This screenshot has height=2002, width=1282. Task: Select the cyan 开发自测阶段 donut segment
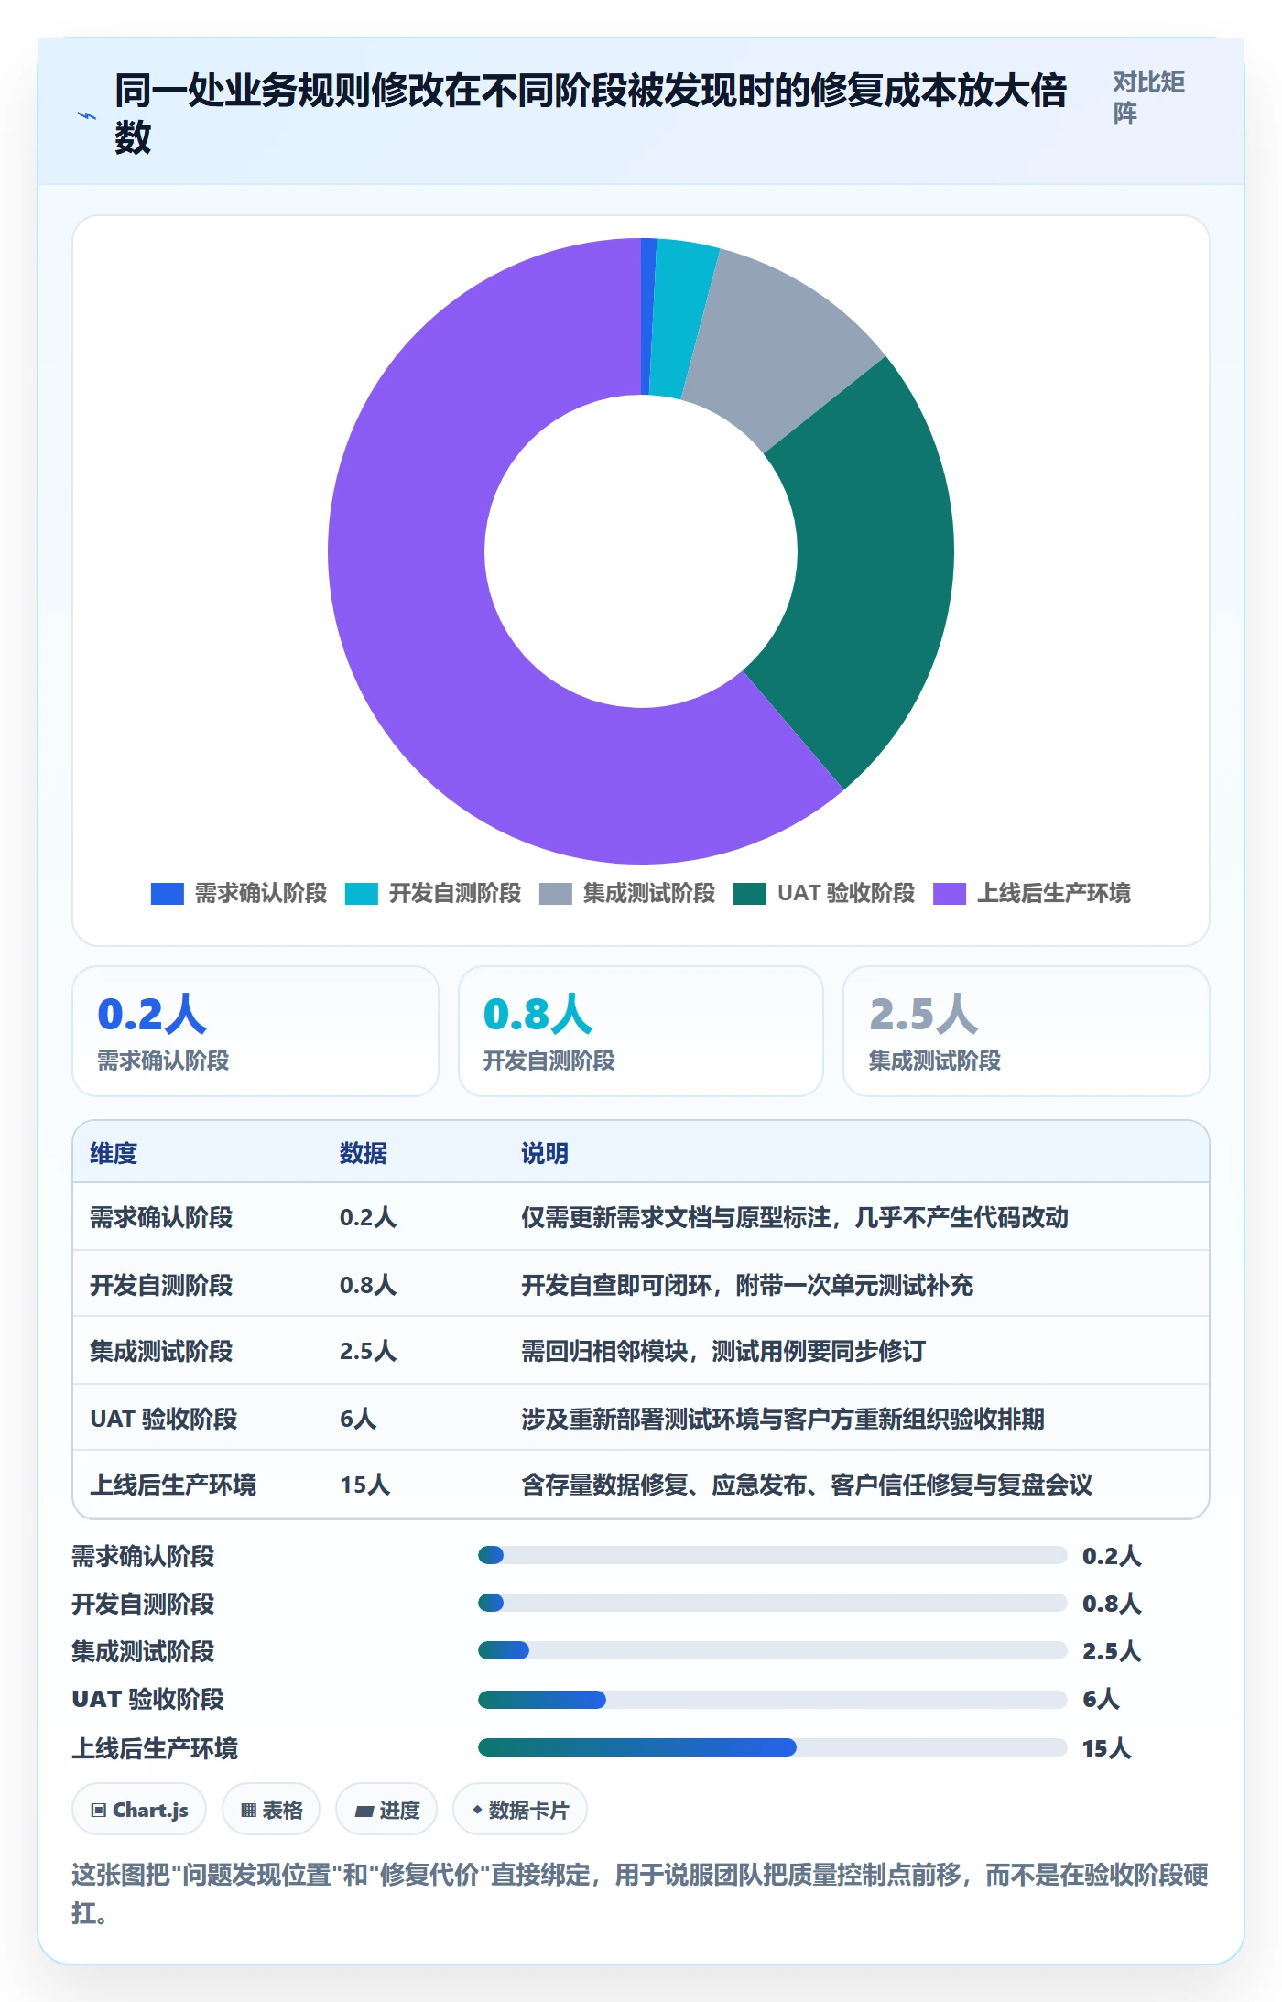[679, 319]
